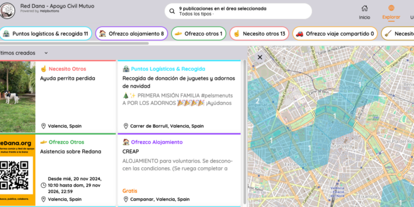Click the lost dog photo thumbnail

pos(17,96)
